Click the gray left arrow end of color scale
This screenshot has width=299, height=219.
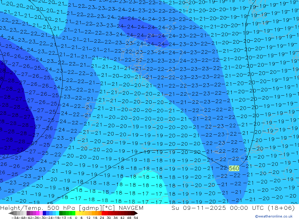click(11, 213)
